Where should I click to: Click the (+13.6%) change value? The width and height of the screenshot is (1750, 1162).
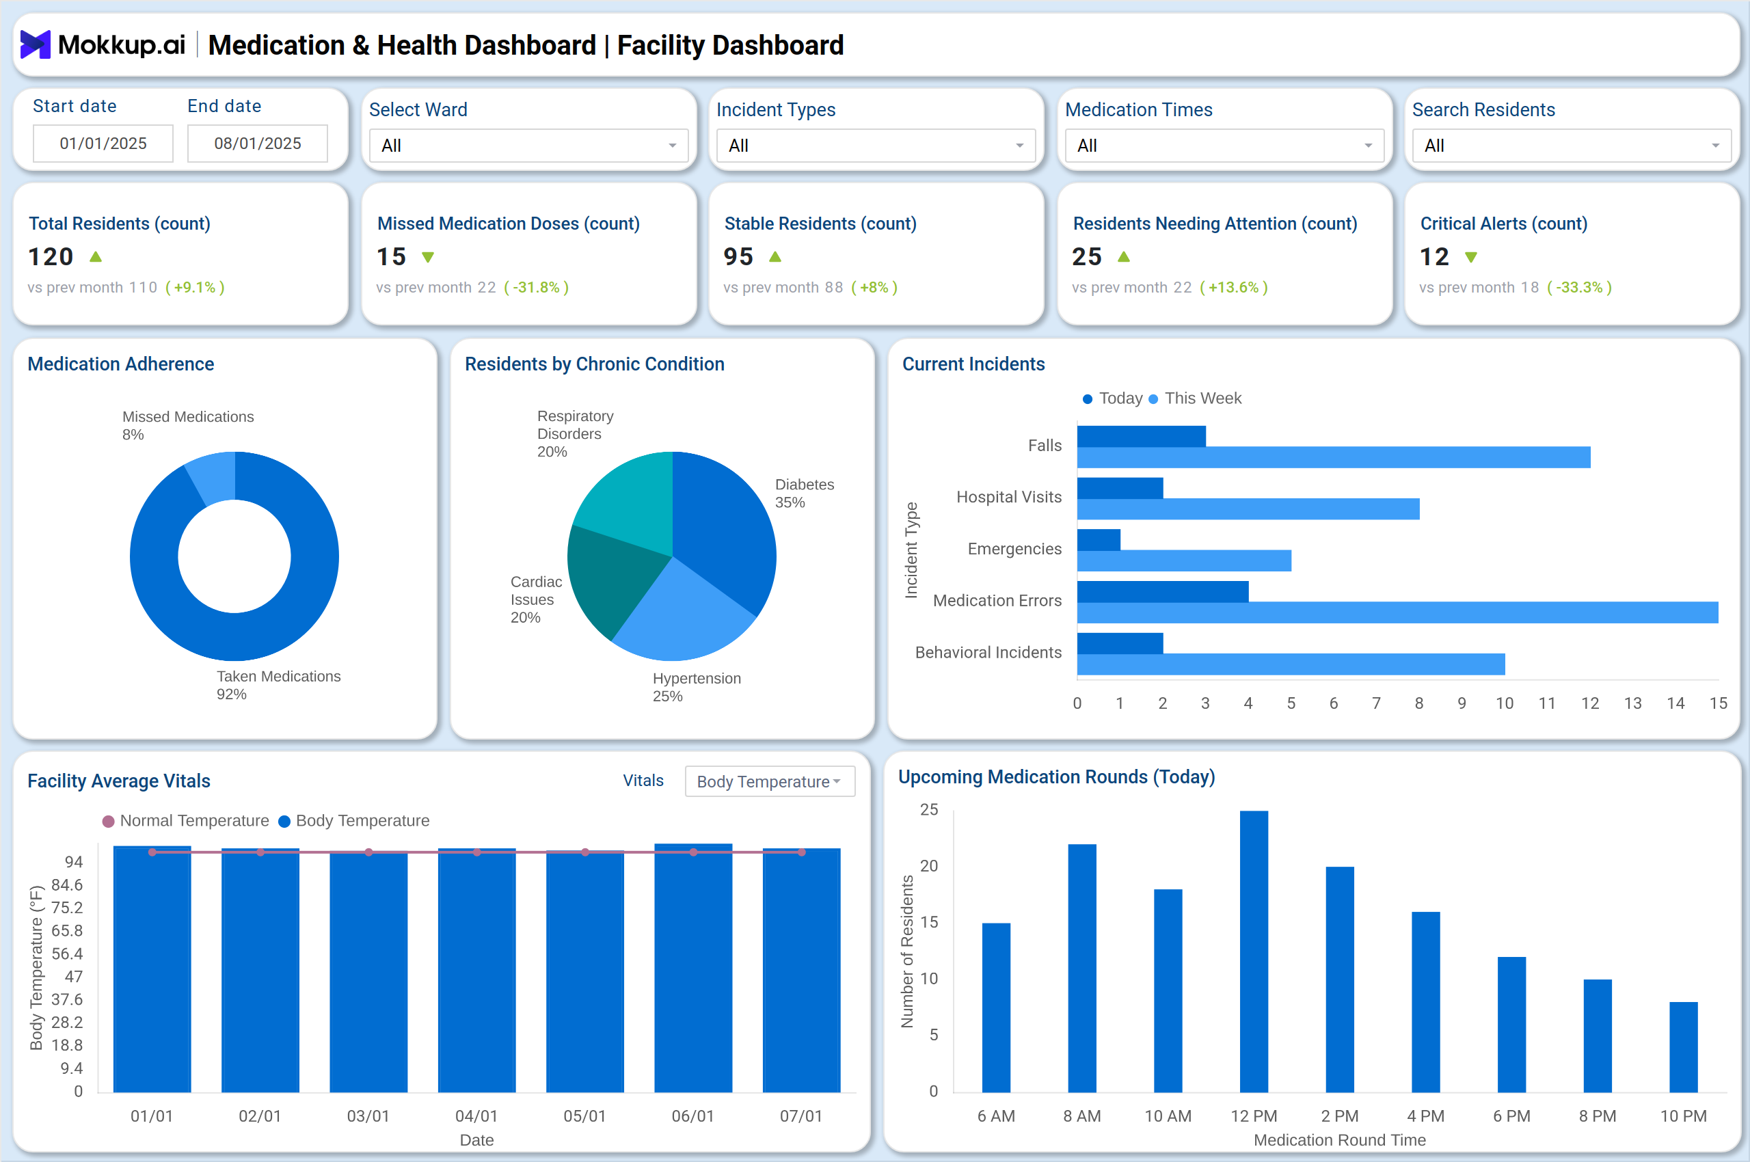pyautogui.click(x=1233, y=288)
